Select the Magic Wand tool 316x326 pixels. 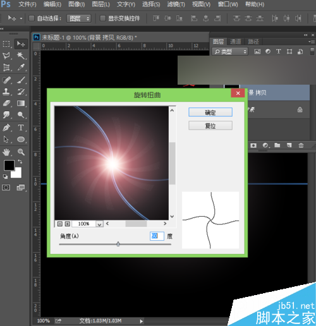click(x=21, y=56)
